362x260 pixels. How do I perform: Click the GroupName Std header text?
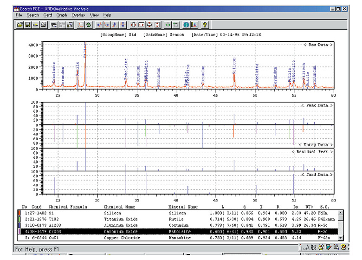(x=118, y=35)
